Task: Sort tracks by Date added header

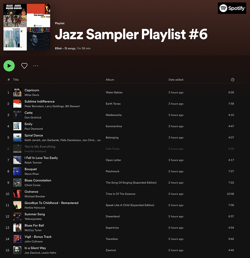Action: 176,80
